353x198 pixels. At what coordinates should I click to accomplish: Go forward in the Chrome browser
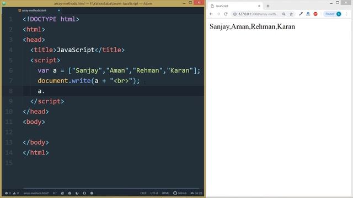tap(218, 14)
